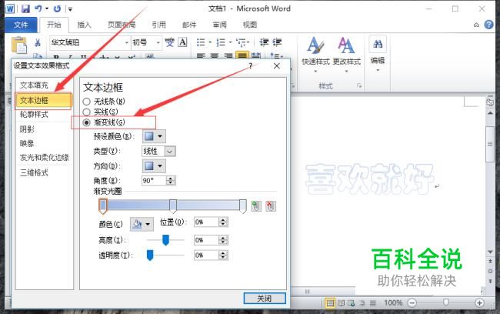Collapse the ribbon with the caret icon
Image resolution: width=500 pixels, height=314 pixels.
476,25
